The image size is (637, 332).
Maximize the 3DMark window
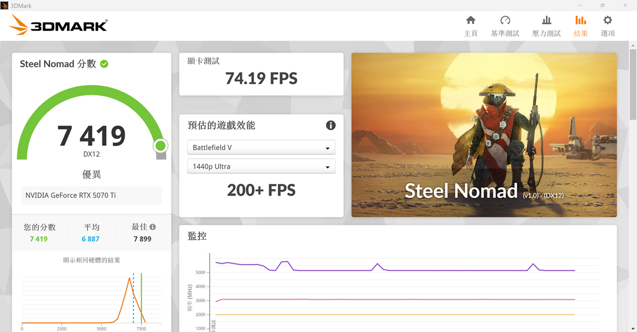[602, 6]
